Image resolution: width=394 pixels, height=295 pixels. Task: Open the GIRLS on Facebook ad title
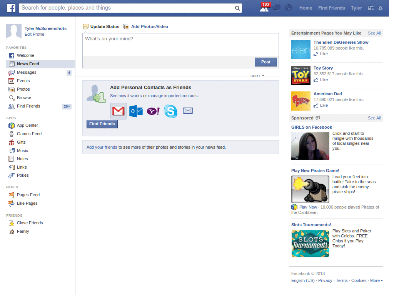pyautogui.click(x=312, y=127)
